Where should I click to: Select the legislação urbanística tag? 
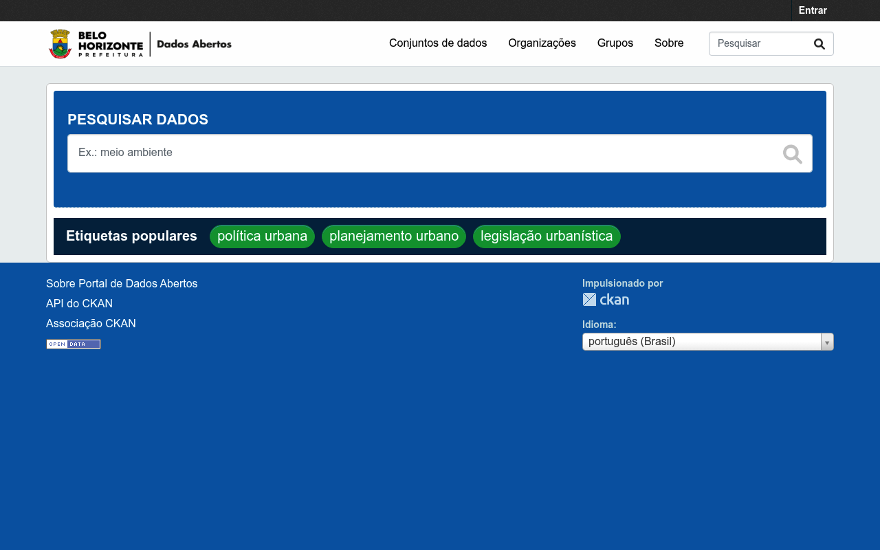click(x=547, y=236)
